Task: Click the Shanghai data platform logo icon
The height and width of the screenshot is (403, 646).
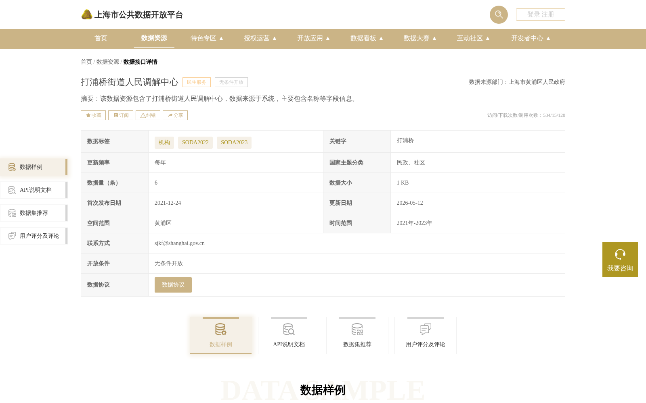Action: (87, 15)
